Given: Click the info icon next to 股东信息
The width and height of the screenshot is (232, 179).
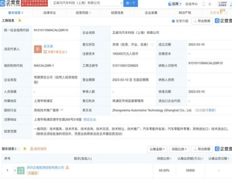Looking at the screenshot, I should (x=19, y=149).
